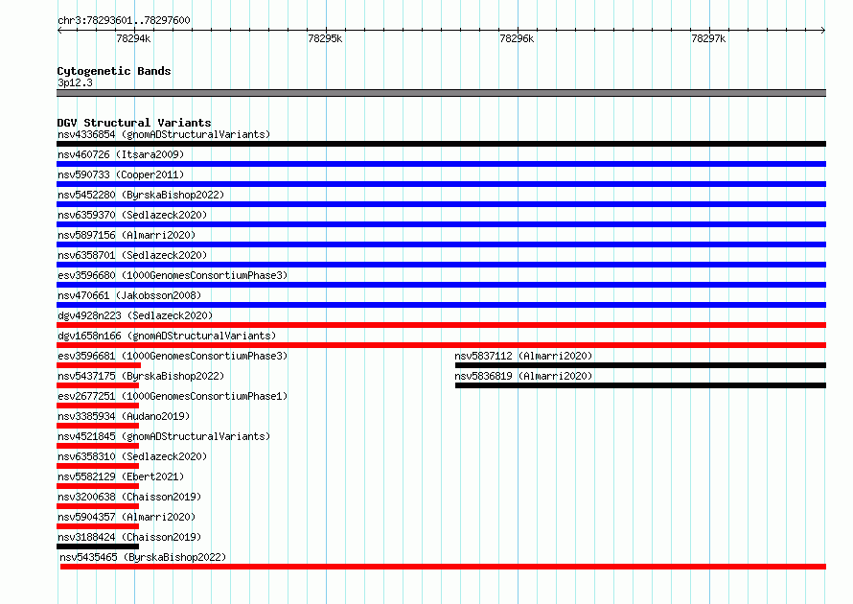
Task: Click the blue bar under nsv5897156
Action: [441, 244]
